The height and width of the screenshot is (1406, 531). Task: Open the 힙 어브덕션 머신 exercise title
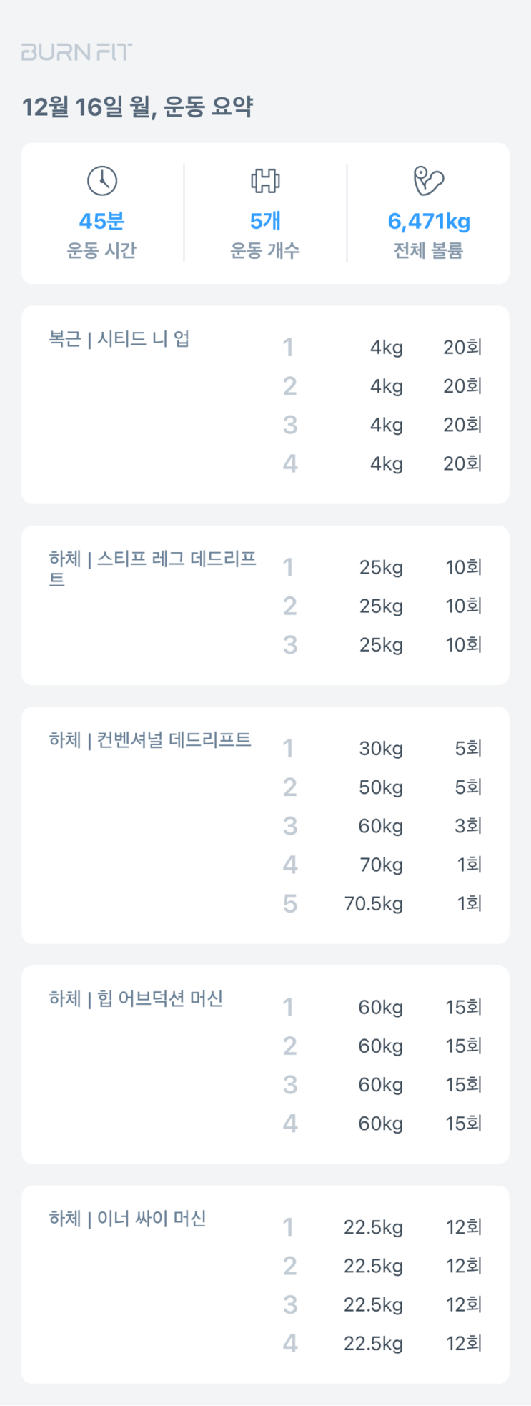coord(136,998)
